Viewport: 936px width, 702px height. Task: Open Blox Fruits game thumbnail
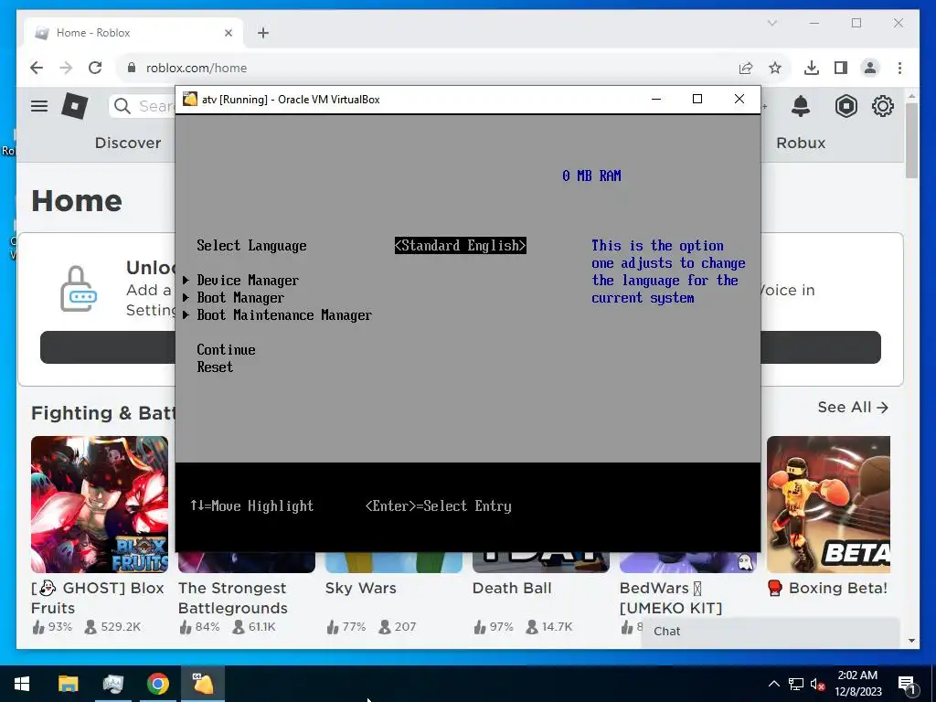[x=100, y=505]
